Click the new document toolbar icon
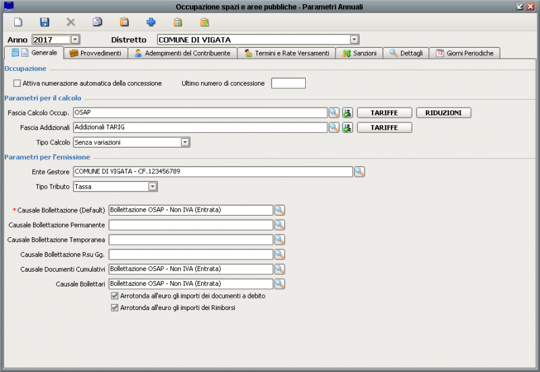The width and height of the screenshot is (540, 372). pyautogui.click(x=18, y=22)
